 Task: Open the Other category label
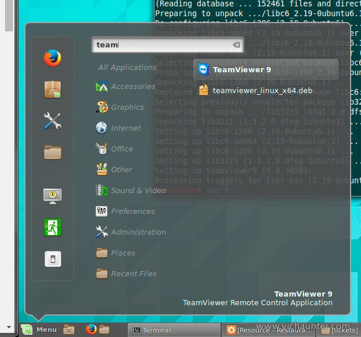click(121, 170)
